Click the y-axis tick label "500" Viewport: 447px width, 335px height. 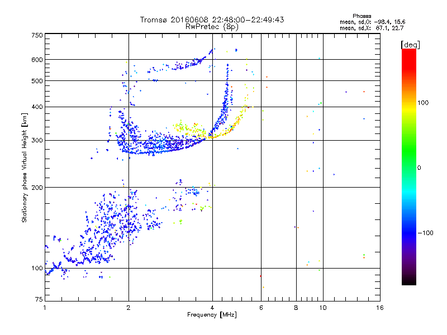pos(37,81)
